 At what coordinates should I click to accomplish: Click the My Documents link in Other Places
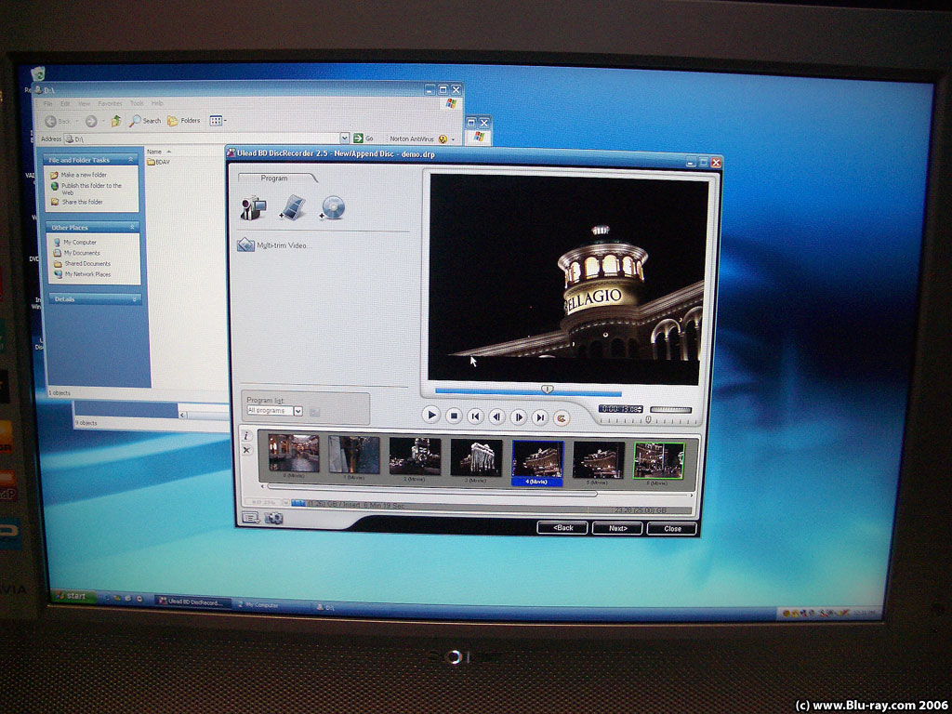81,253
